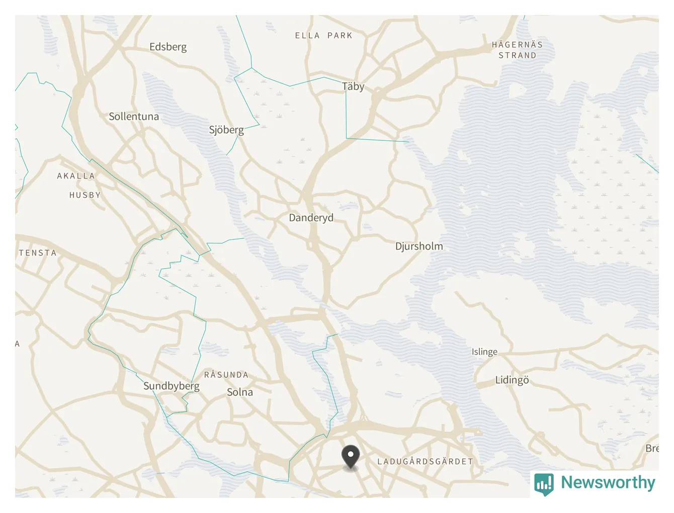Click the Husby district label
Image resolution: width=674 pixels, height=513 pixels.
click(x=85, y=195)
